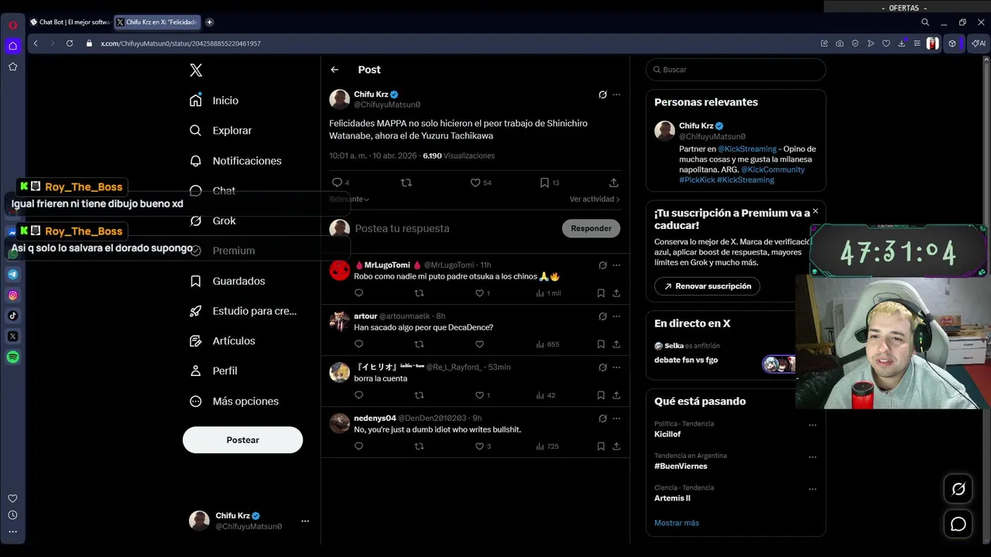
Task: Open more options on nedenys04's reply
Action: click(616, 419)
